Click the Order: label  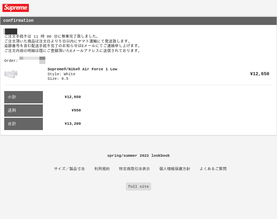point(11,61)
